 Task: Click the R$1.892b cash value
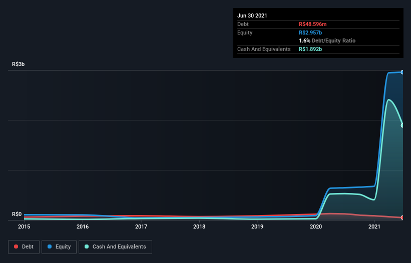[310, 49]
